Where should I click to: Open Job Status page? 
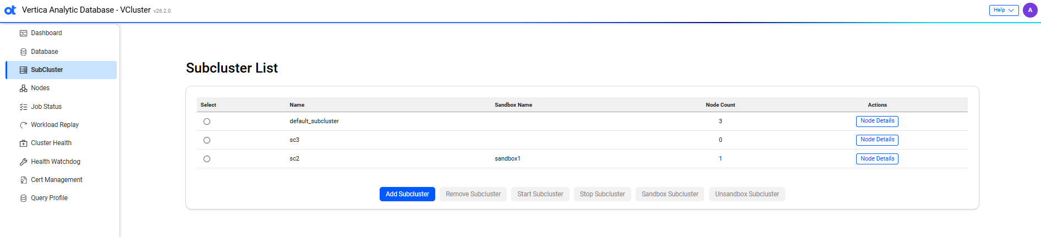point(61,107)
